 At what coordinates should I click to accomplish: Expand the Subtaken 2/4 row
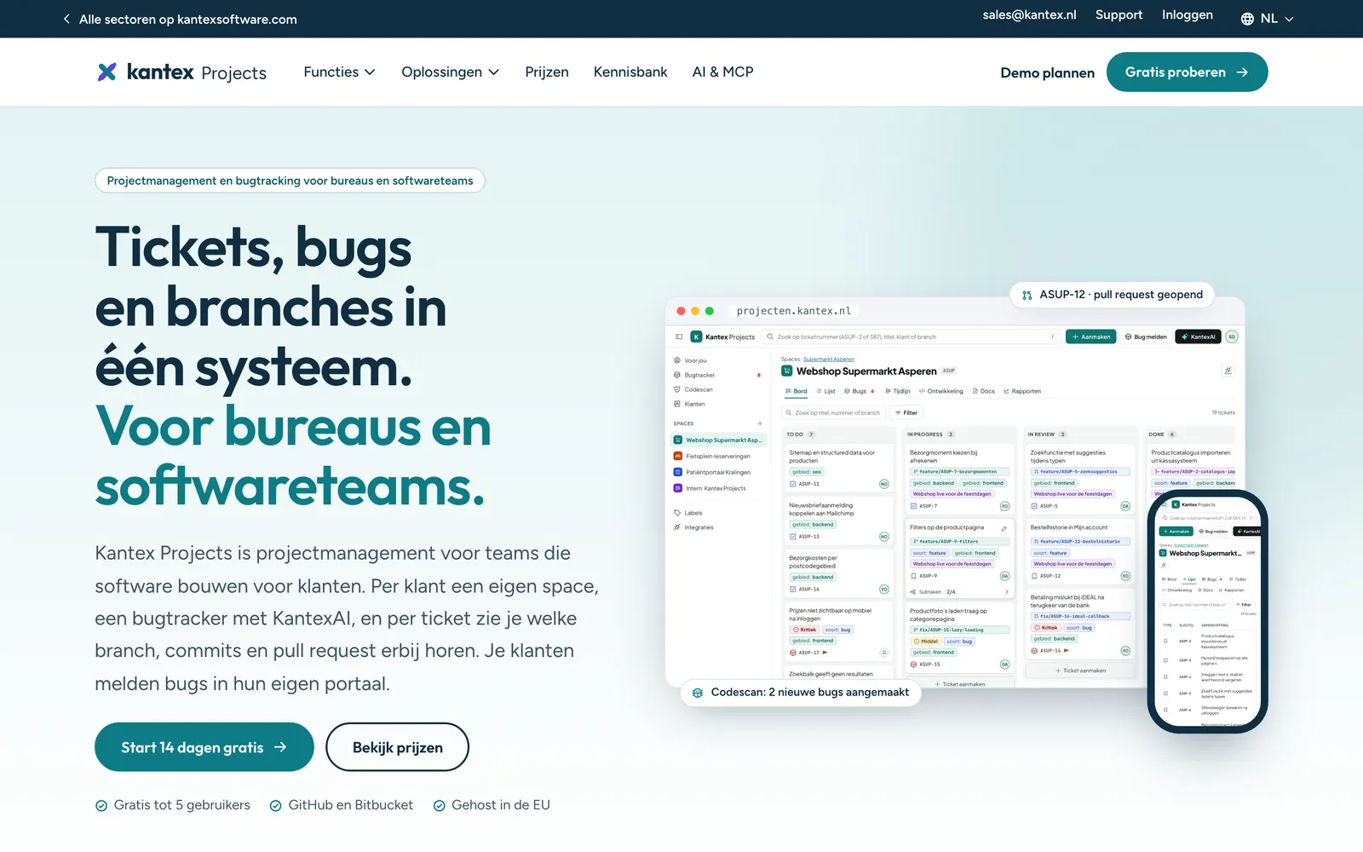[959, 591]
